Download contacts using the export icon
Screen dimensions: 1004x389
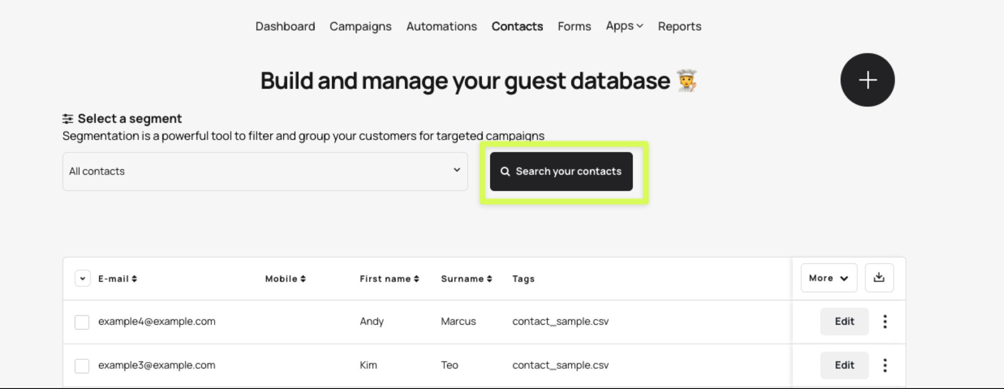[879, 278]
